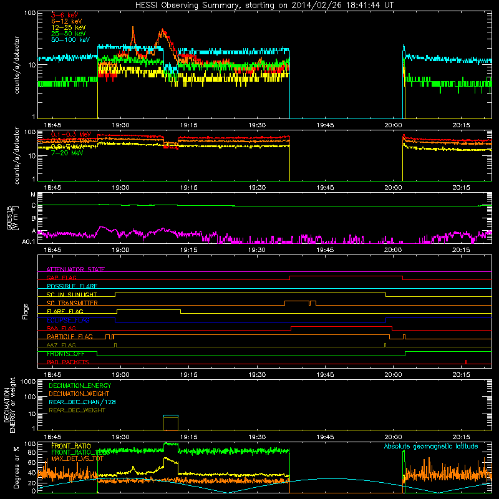Click 20:00 time label under Flags panel
The height and width of the screenshot is (499, 499).
(393, 375)
